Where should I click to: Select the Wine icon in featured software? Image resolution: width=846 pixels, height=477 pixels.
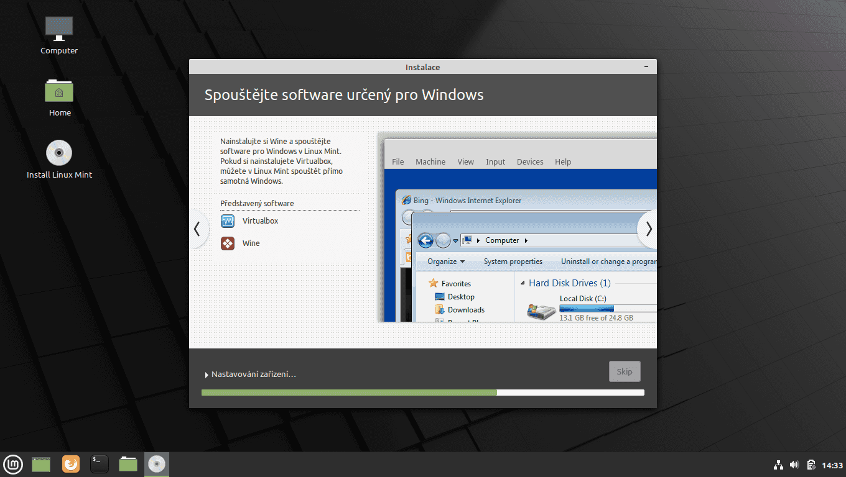[228, 243]
